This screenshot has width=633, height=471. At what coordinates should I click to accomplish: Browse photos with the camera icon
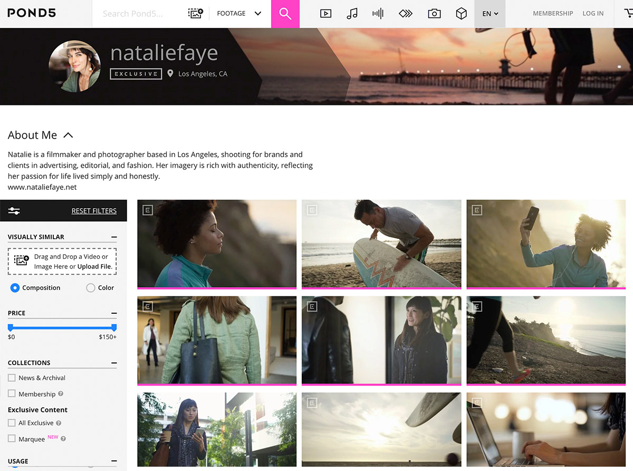(x=434, y=14)
